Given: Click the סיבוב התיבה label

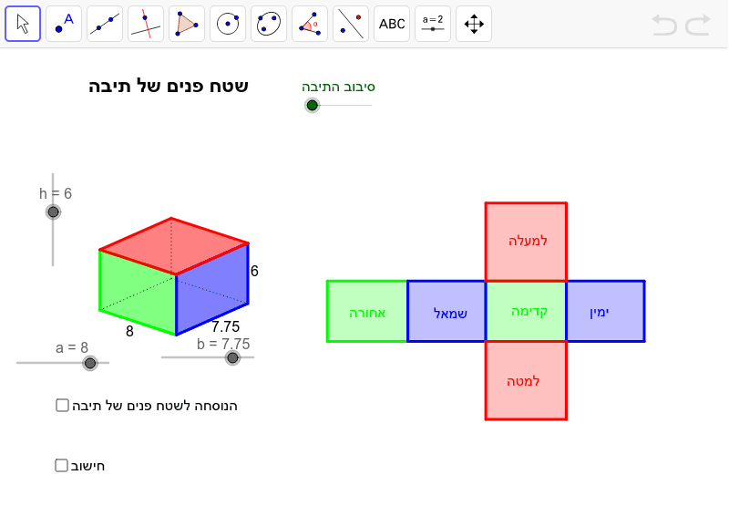Looking at the screenshot, I should tap(338, 87).
